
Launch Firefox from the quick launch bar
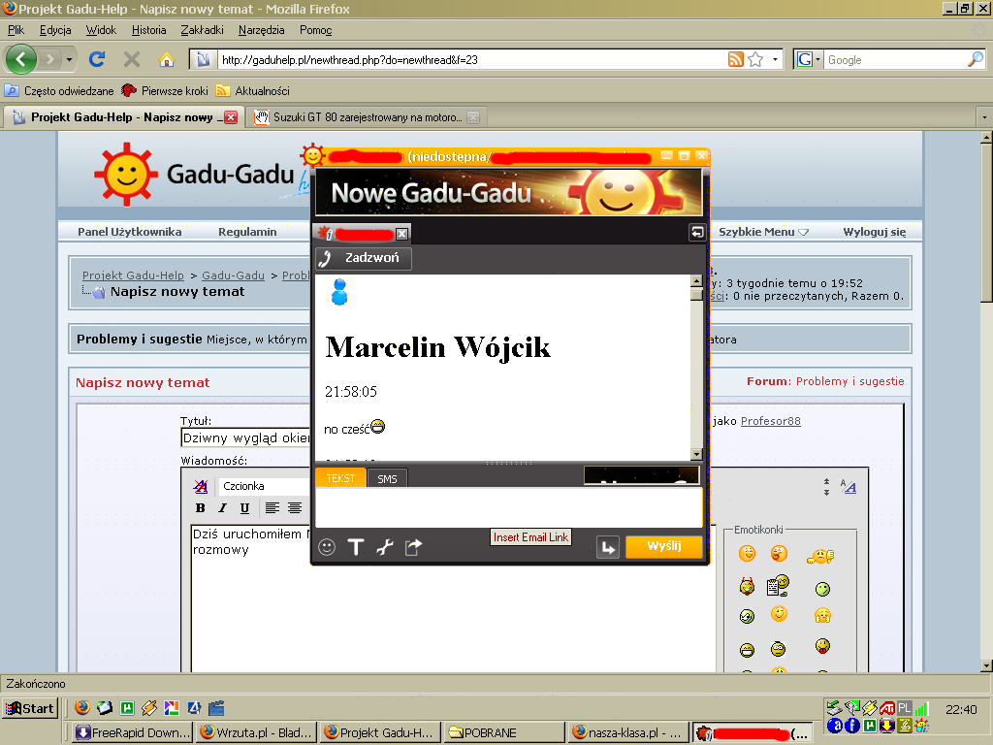click(81, 707)
